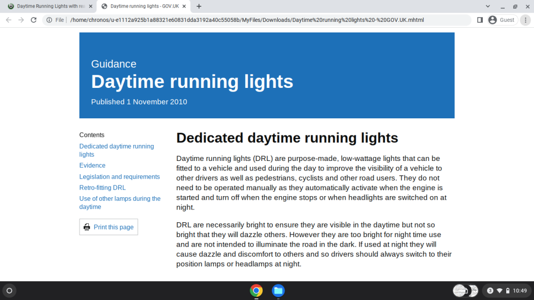This screenshot has height=300, width=534.
Task: Open the Guest profile menu
Action: tap(502, 20)
